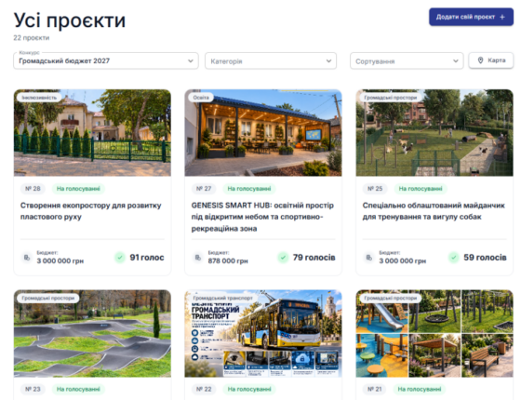Click the Усі проєкти page heading
Viewport: 521px width, 400px height.
point(70,20)
